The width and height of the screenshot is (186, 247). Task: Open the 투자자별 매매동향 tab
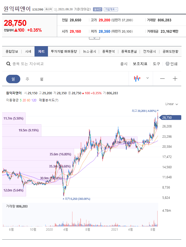(x=64, y=51)
